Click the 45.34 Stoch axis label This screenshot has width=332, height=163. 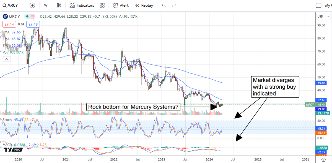321,128
